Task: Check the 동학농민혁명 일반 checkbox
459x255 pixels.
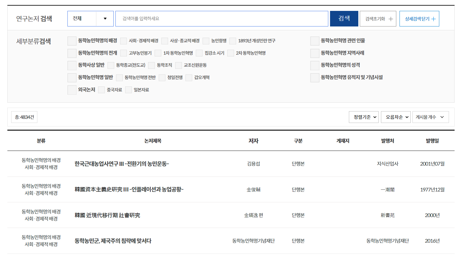Action: coord(72,78)
